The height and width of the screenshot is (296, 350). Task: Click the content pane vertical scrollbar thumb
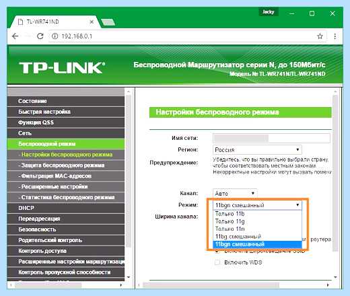pos(335,173)
